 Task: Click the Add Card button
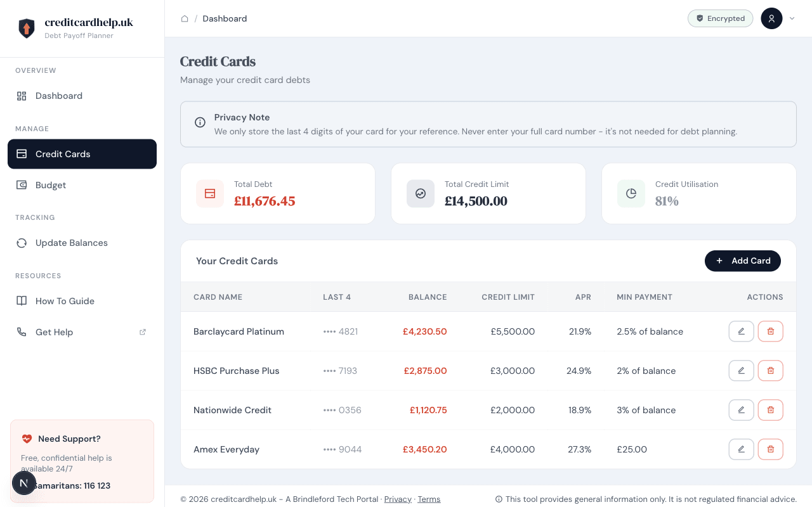743,260
